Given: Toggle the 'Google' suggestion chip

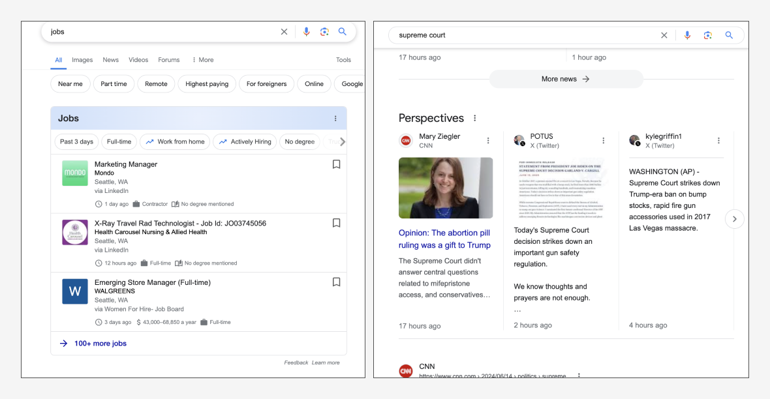Looking at the screenshot, I should (350, 84).
